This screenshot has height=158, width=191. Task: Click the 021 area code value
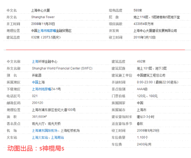pyautogui.click(x=35, y=96)
